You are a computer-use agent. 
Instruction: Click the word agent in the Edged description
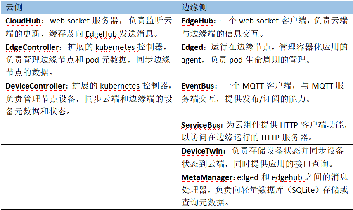point(192,60)
